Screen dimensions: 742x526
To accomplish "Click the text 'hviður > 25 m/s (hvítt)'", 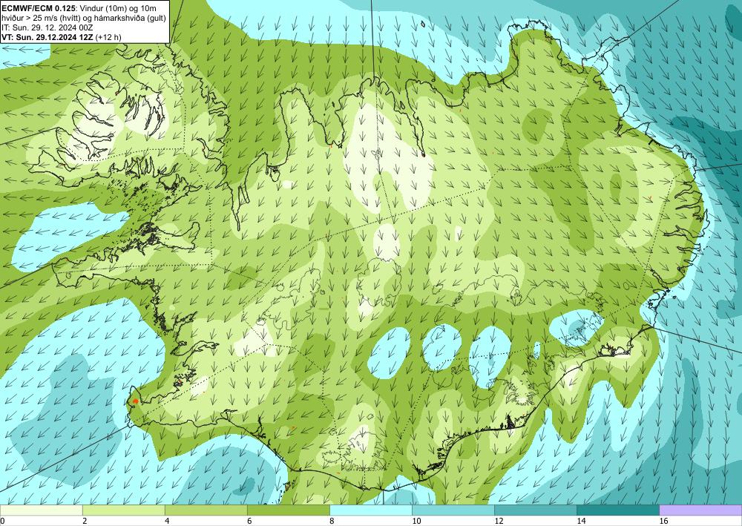I will [40, 18].
